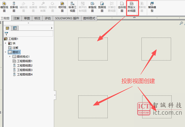Expand the 图纸格式1 tree node
The height and width of the screenshot is (127, 185).
coord(10,57)
